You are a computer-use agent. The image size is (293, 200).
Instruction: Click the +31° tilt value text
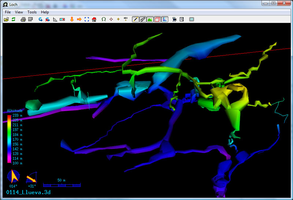(32, 186)
